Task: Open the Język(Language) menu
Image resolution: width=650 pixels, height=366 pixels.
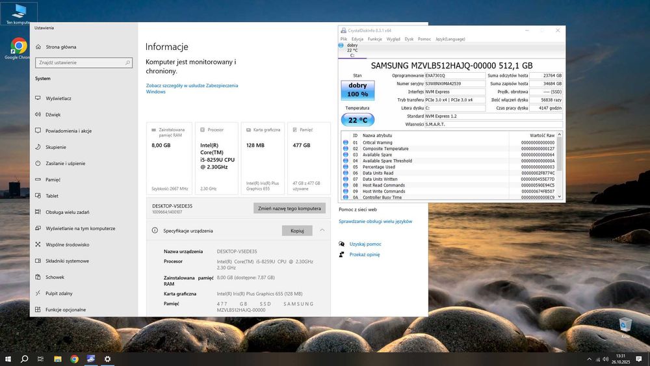Action: (x=450, y=39)
